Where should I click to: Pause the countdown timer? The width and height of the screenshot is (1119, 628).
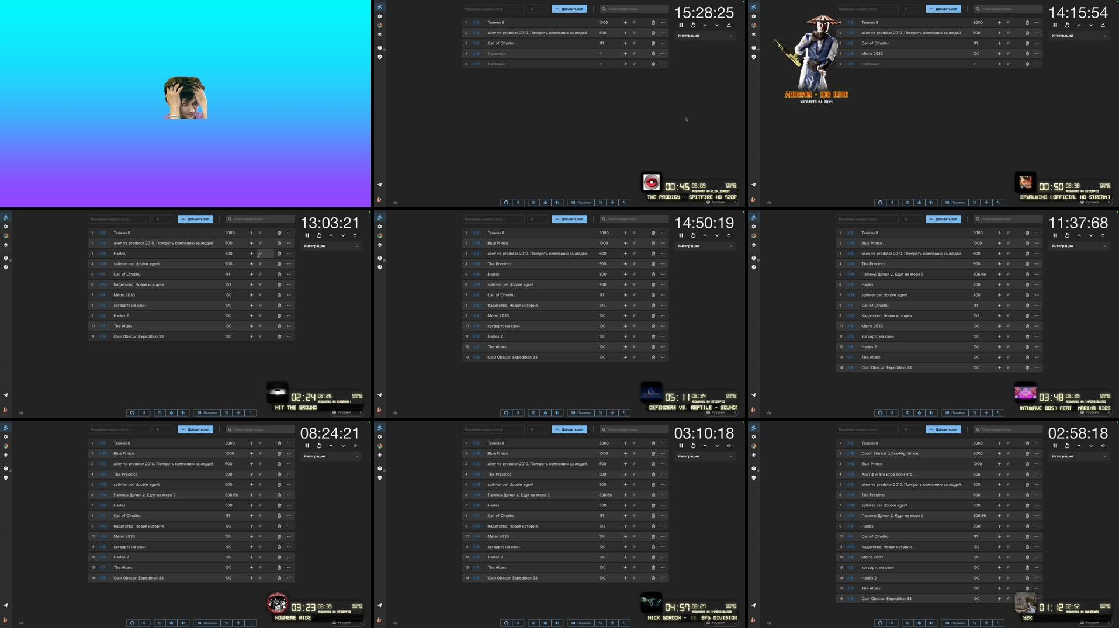[x=307, y=235]
